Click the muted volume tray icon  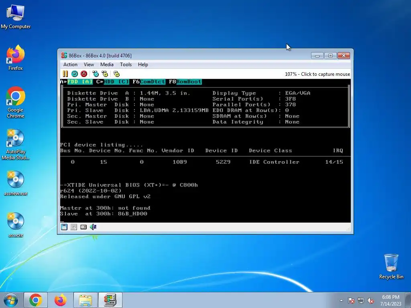pos(370,300)
